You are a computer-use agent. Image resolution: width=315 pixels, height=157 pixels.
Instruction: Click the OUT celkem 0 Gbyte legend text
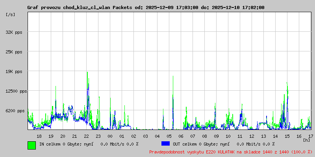pos(224,144)
